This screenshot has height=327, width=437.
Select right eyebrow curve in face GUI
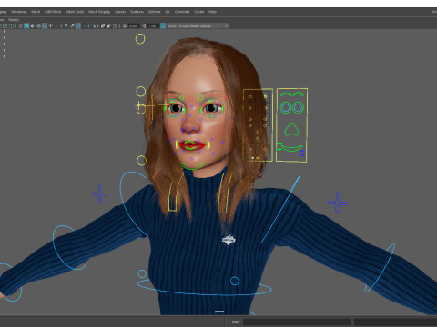pos(299,94)
